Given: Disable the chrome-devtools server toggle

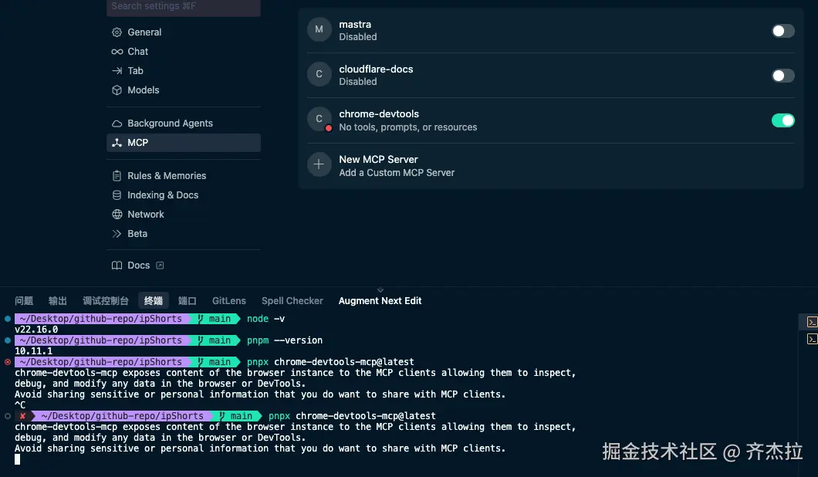Looking at the screenshot, I should 783,120.
